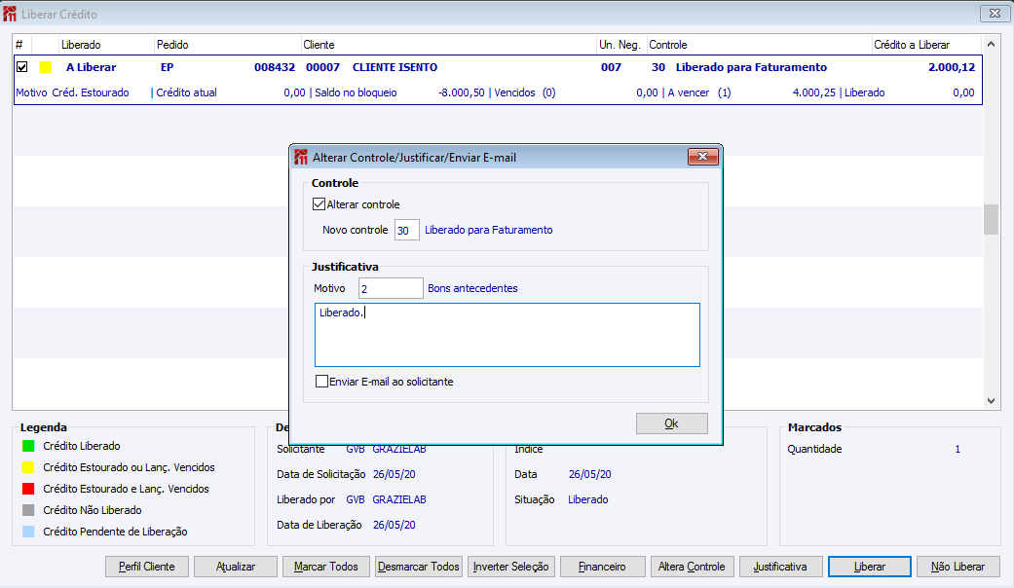Click the Motivo input field in Justificativa

391,288
